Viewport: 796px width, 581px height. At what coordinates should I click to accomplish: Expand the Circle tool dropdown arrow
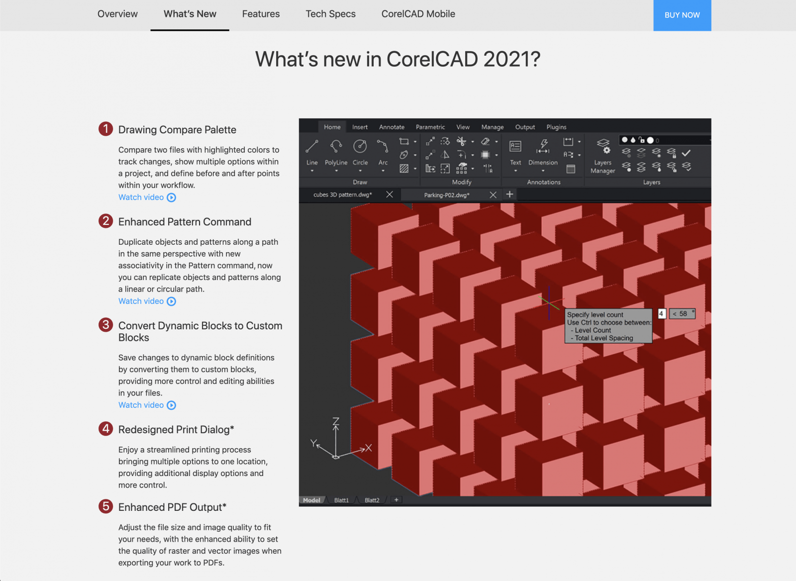[360, 171]
